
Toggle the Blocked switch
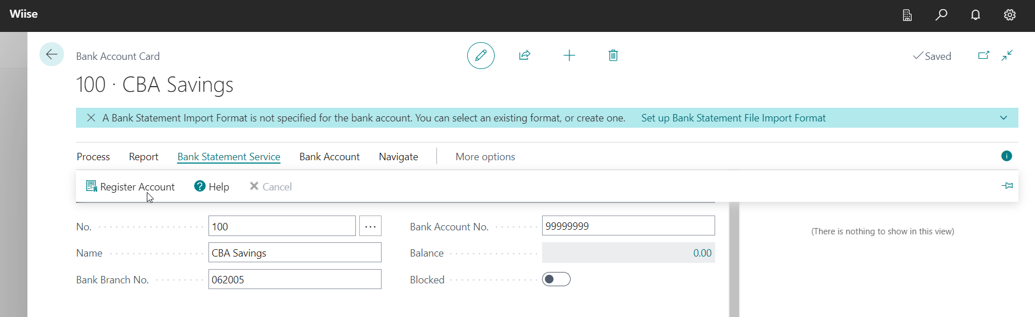[x=556, y=279]
